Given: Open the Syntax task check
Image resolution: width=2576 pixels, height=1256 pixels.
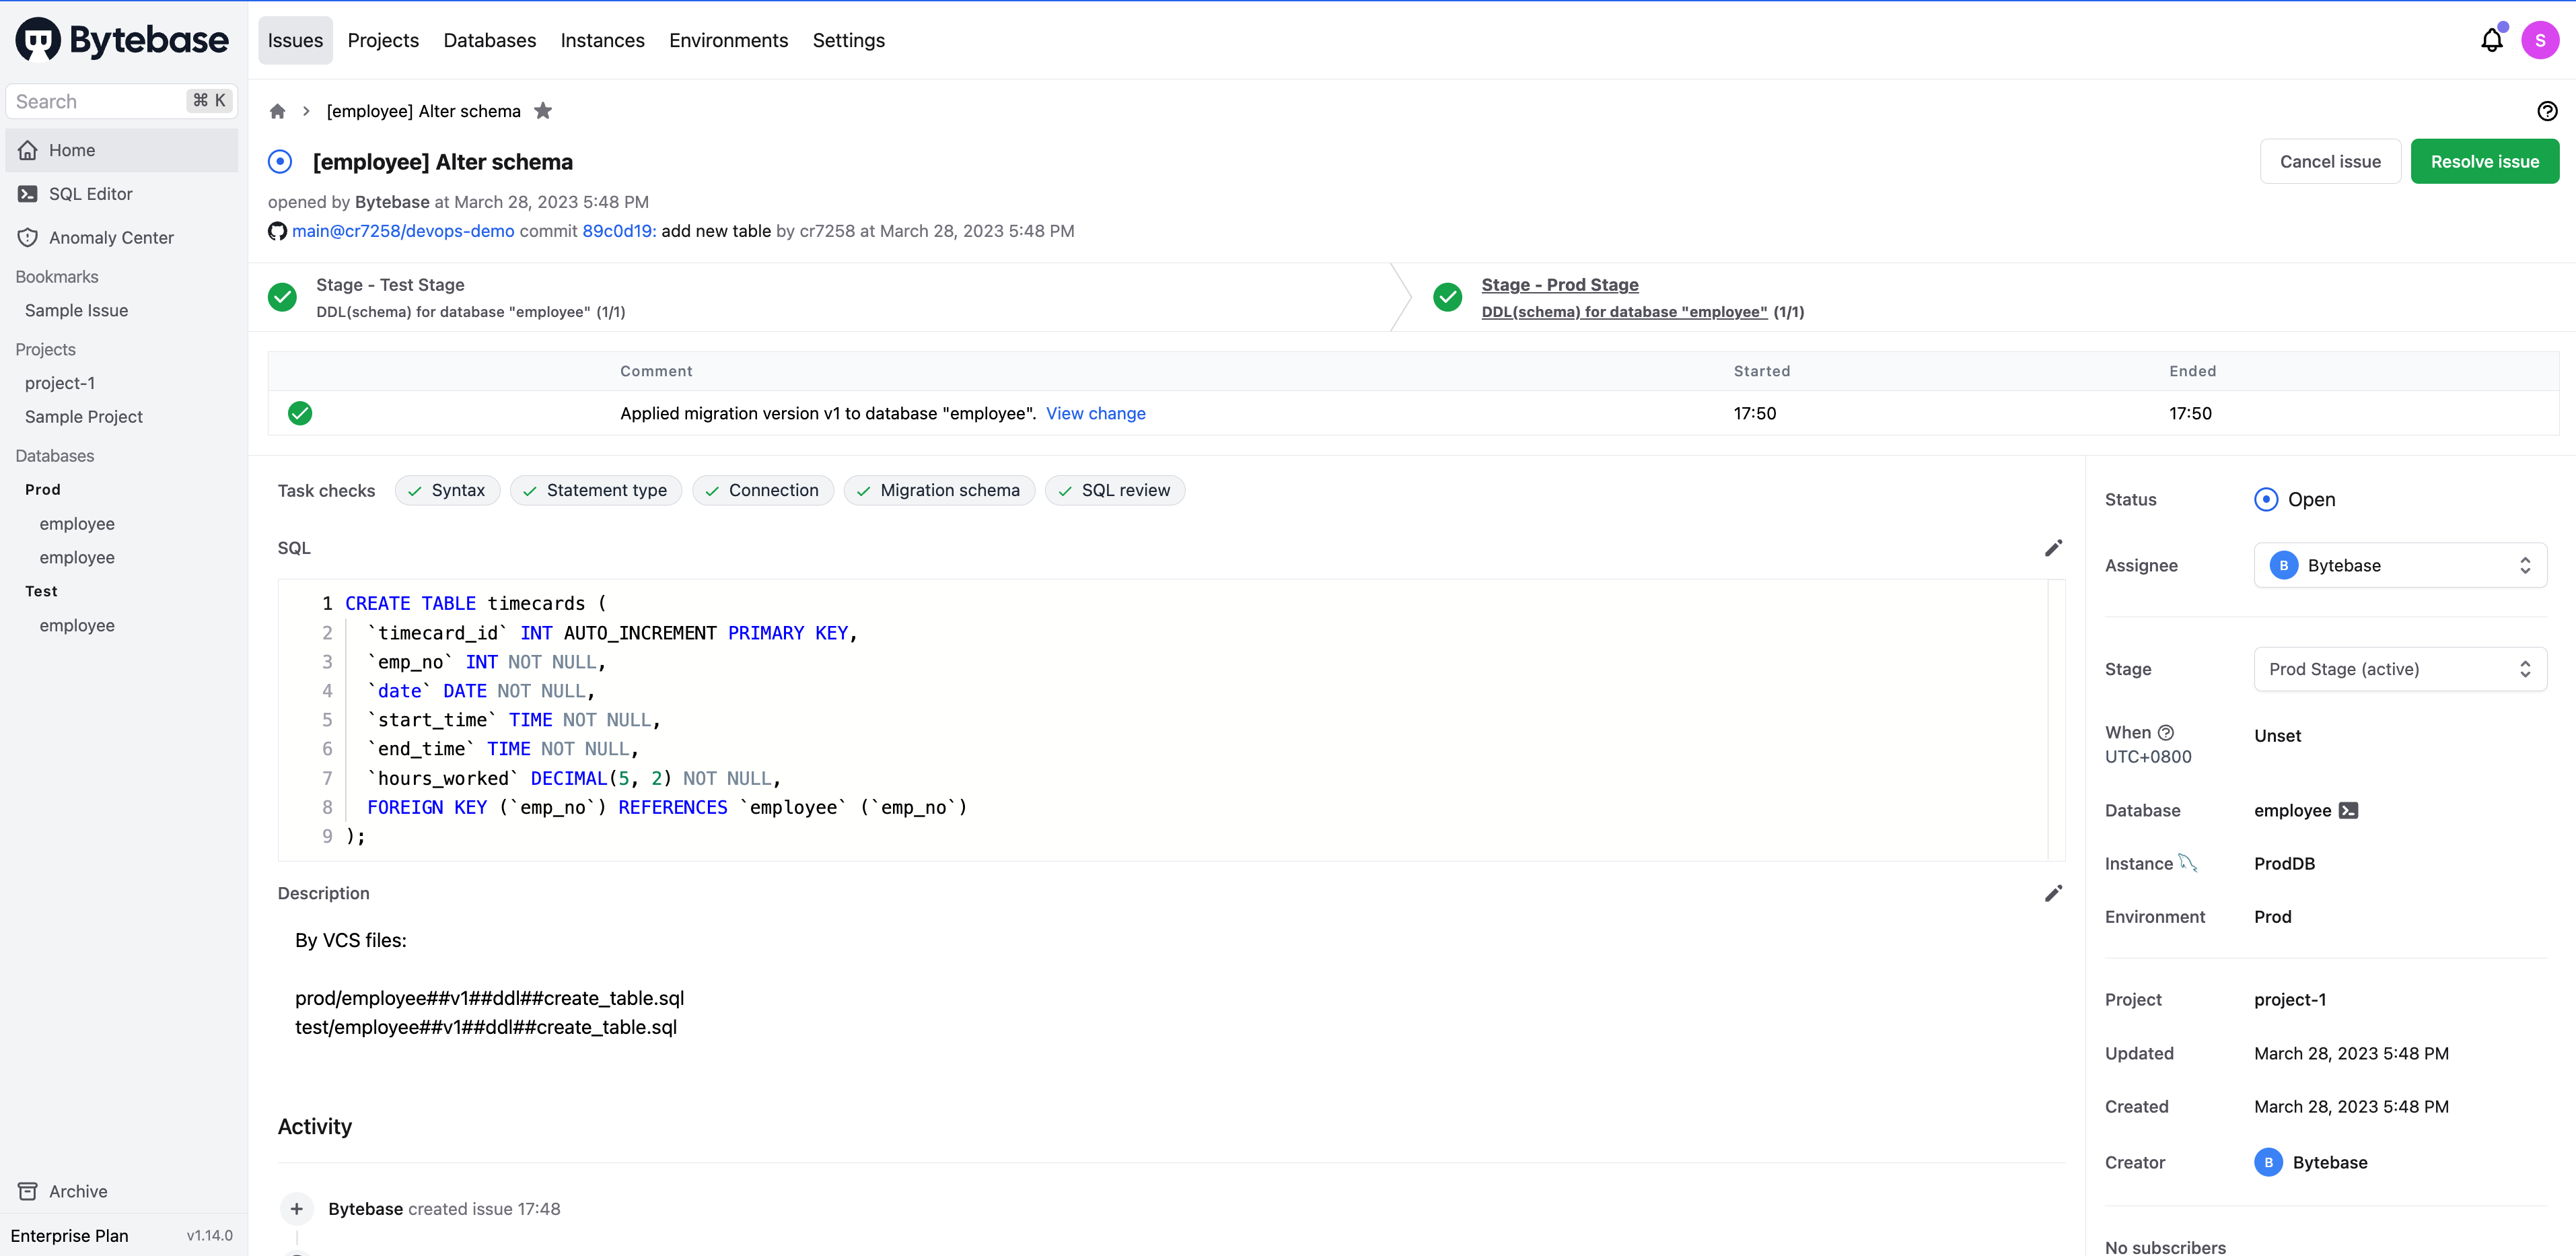Looking at the screenshot, I should pos(447,490).
